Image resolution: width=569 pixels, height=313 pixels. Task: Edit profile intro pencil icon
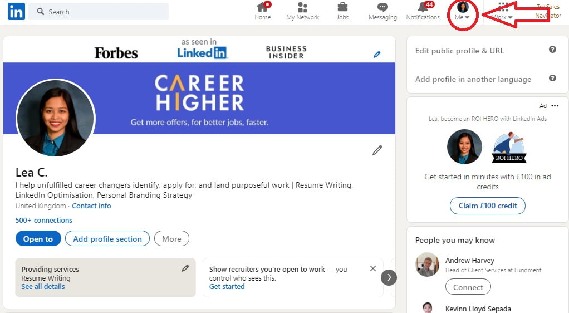click(377, 150)
